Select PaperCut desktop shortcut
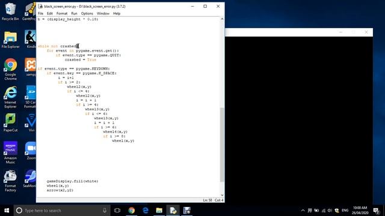385x216 pixels. [x=10, y=123]
